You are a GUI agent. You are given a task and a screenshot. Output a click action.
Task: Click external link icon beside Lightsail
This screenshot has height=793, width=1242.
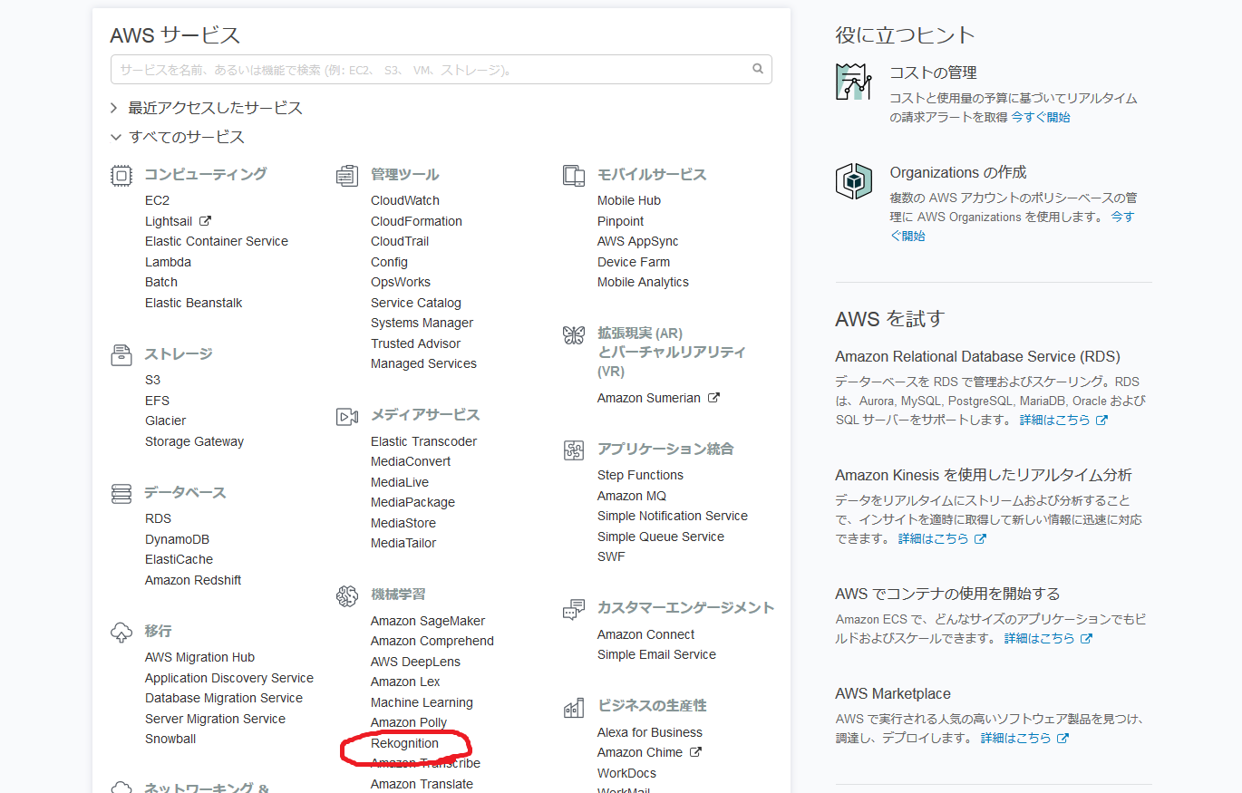tap(205, 220)
